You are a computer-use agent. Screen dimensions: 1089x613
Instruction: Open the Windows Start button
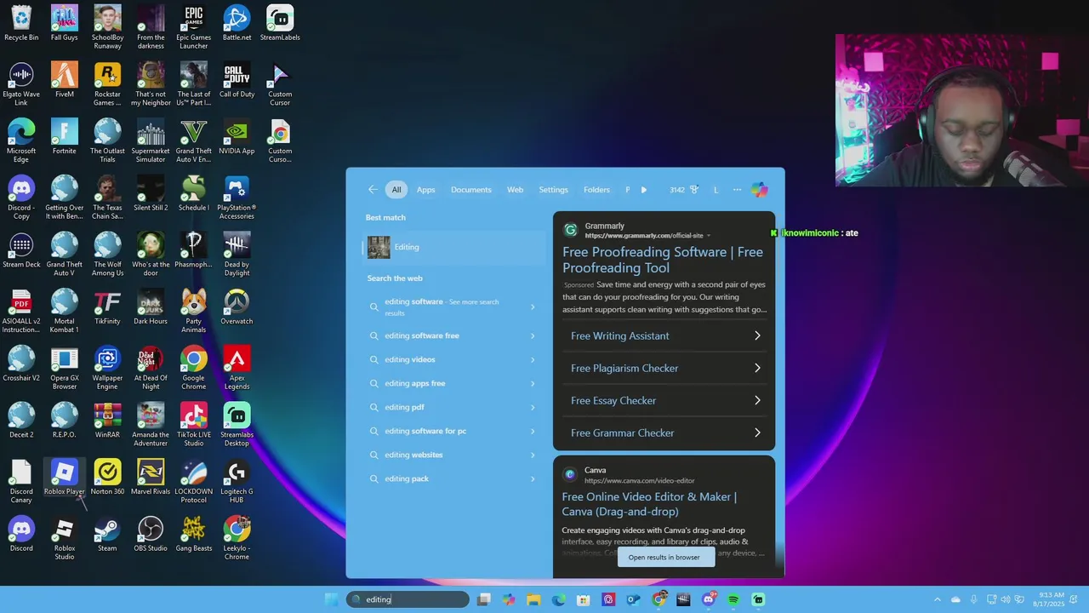[331, 599]
